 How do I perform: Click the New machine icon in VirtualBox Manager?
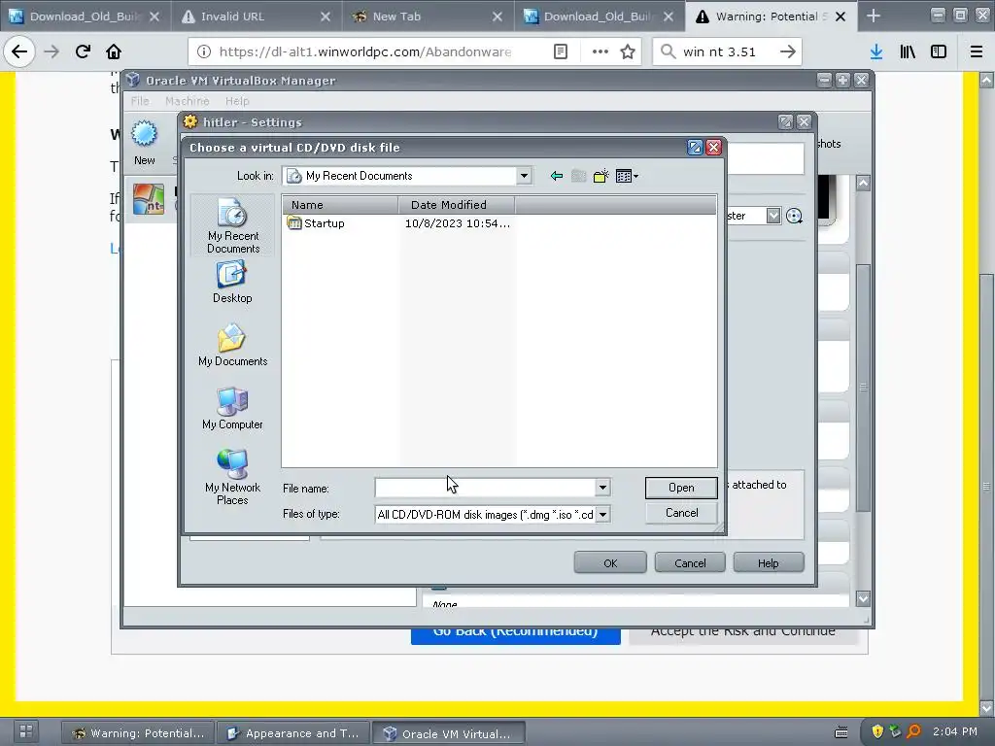pos(144,143)
